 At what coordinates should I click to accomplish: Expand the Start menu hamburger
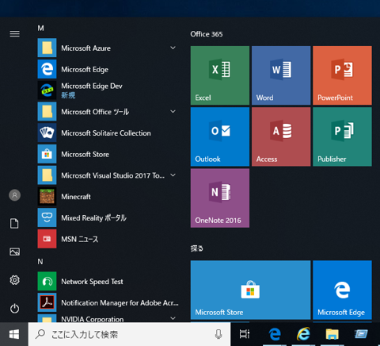pyautogui.click(x=14, y=34)
